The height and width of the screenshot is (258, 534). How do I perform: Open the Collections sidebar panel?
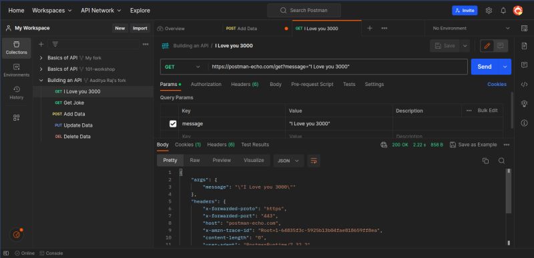[16, 48]
